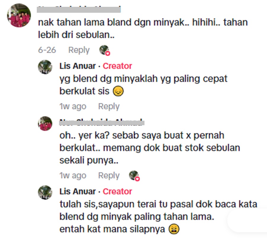The image size is (267, 240).
Task: Click the 6-26 date stamp
Action: click(47, 50)
